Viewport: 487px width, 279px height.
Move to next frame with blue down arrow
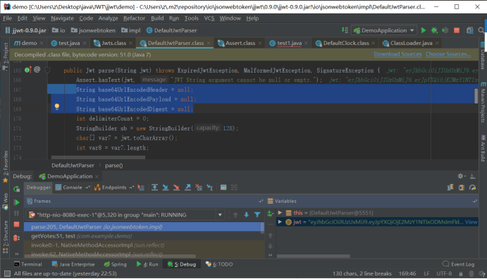[x=246, y=215]
